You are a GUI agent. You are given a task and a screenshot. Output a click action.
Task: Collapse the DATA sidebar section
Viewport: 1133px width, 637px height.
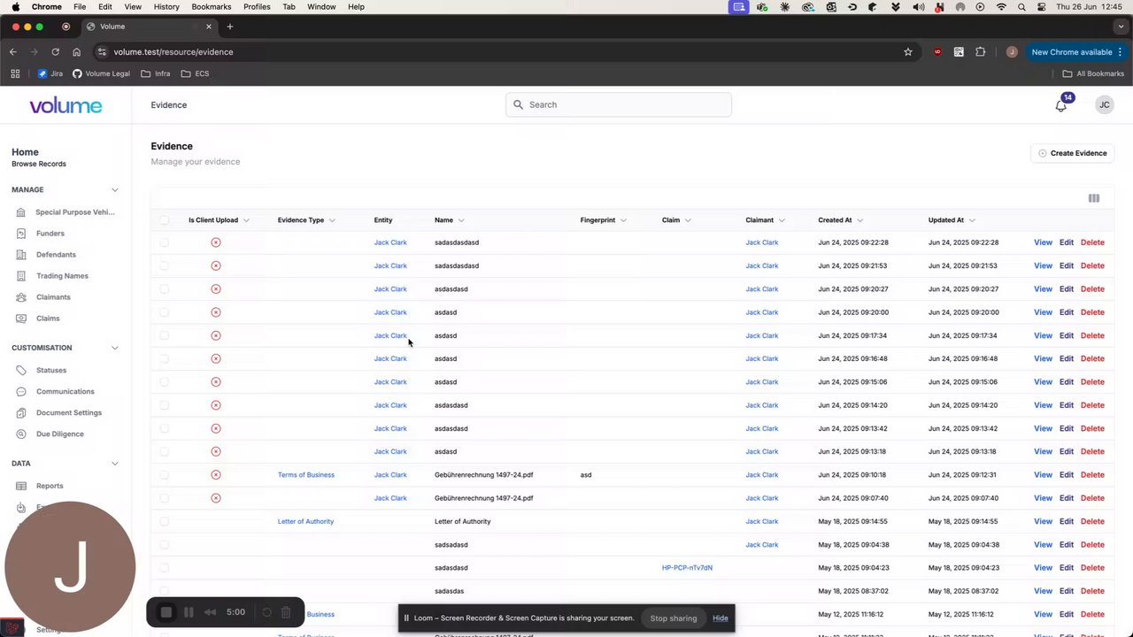[115, 464]
